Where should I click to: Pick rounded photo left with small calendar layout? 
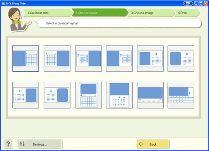pos(181,59)
